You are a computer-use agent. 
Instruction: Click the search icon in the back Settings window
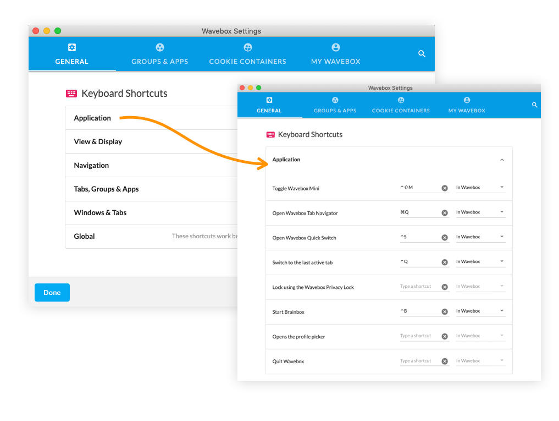(x=422, y=54)
